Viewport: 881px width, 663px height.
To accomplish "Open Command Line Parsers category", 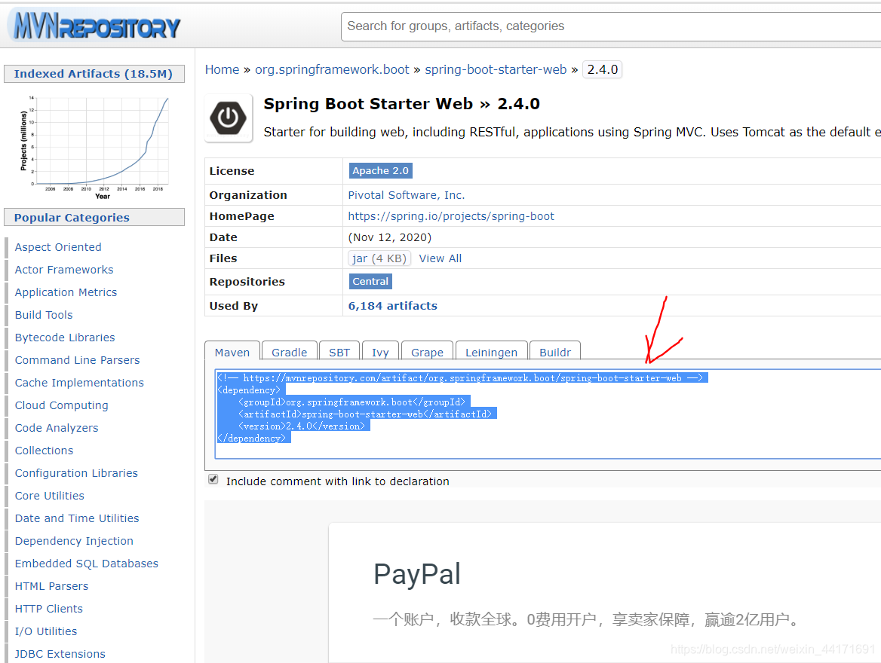I will click(x=77, y=360).
